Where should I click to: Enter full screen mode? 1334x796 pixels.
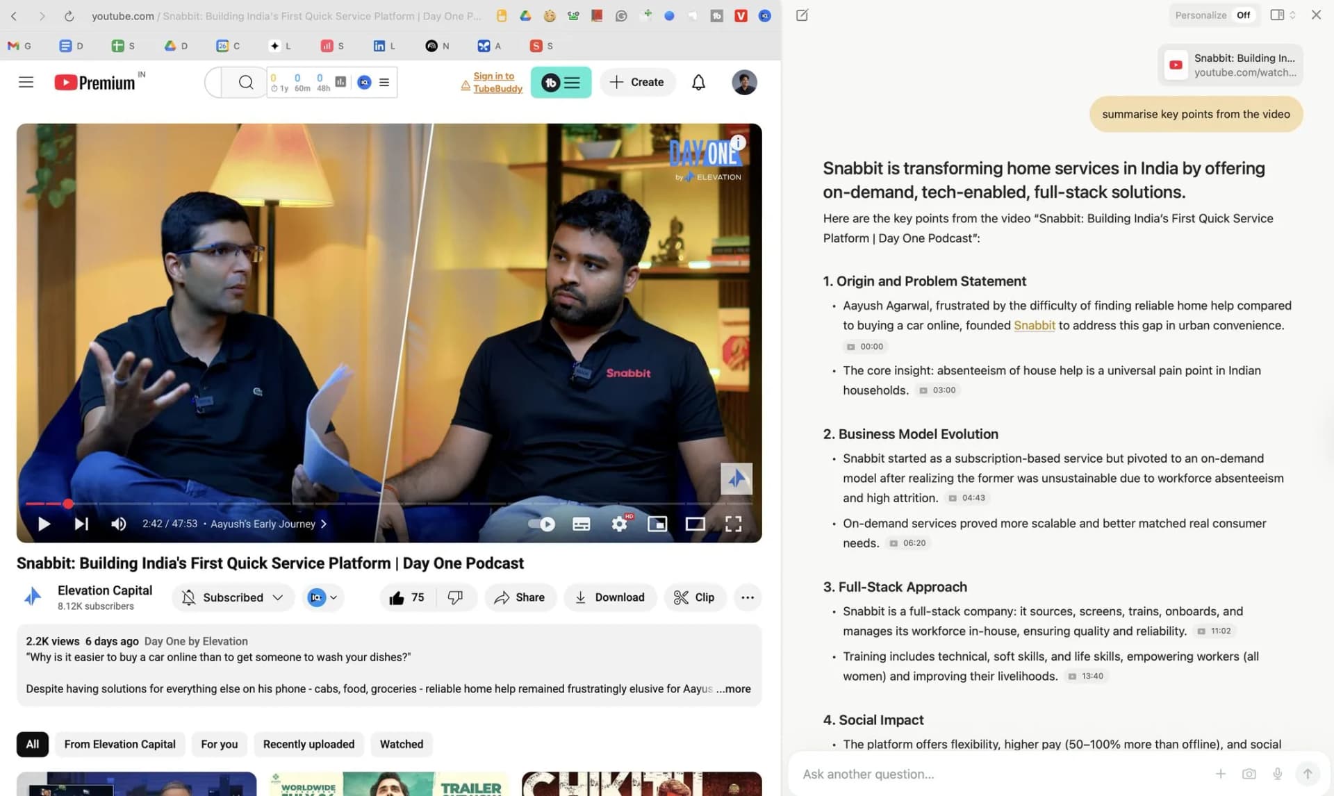pos(733,524)
